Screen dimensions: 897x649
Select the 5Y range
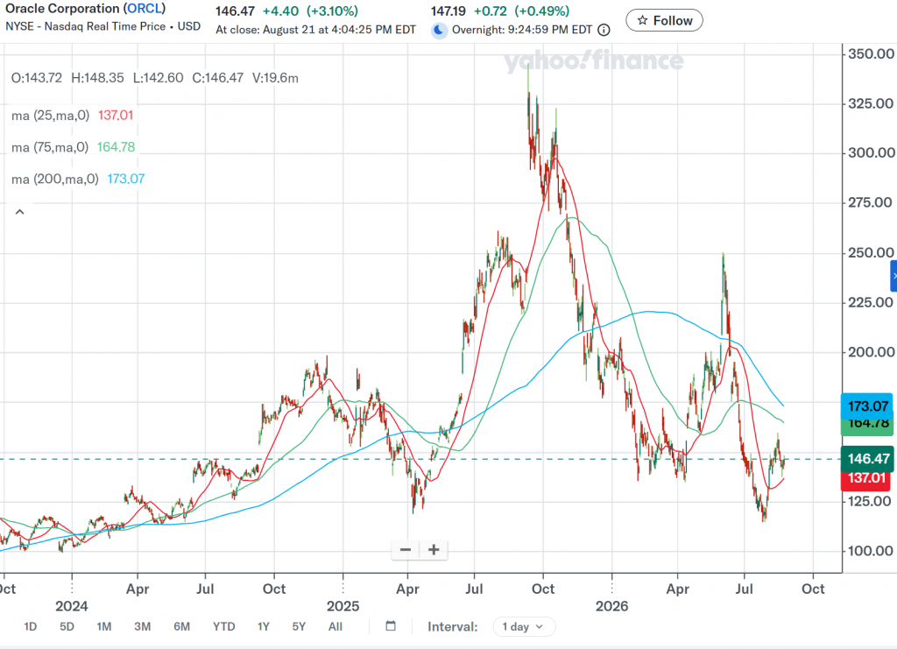pos(299,627)
